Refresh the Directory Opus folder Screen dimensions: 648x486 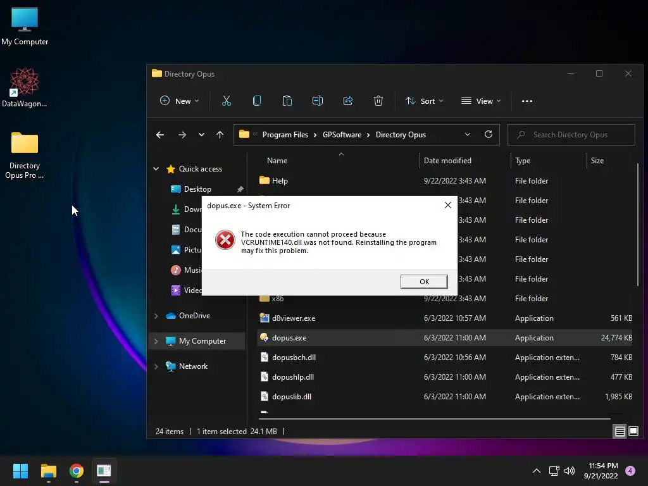click(489, 135)
